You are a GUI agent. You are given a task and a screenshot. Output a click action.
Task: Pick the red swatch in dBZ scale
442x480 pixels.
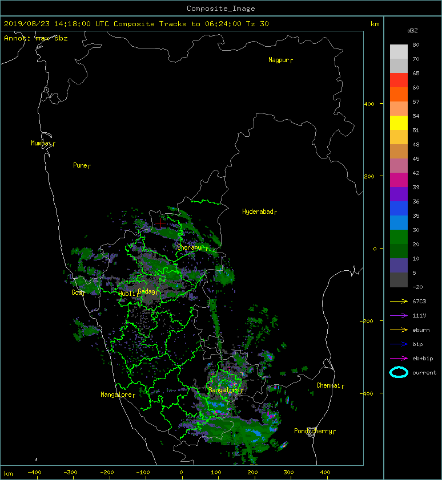pyautogui.click(x=399, y=80)
